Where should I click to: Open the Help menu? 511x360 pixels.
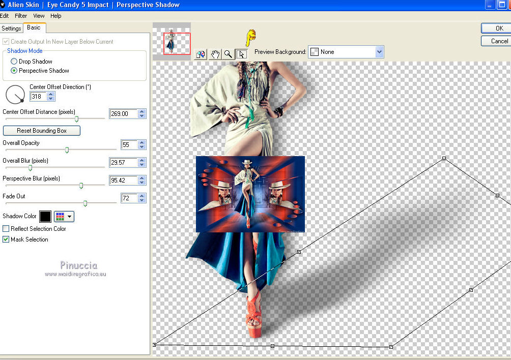coord(55,16)
